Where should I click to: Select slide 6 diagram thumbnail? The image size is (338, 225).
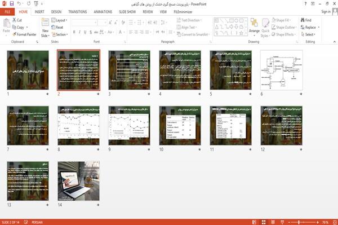point(281,70)
